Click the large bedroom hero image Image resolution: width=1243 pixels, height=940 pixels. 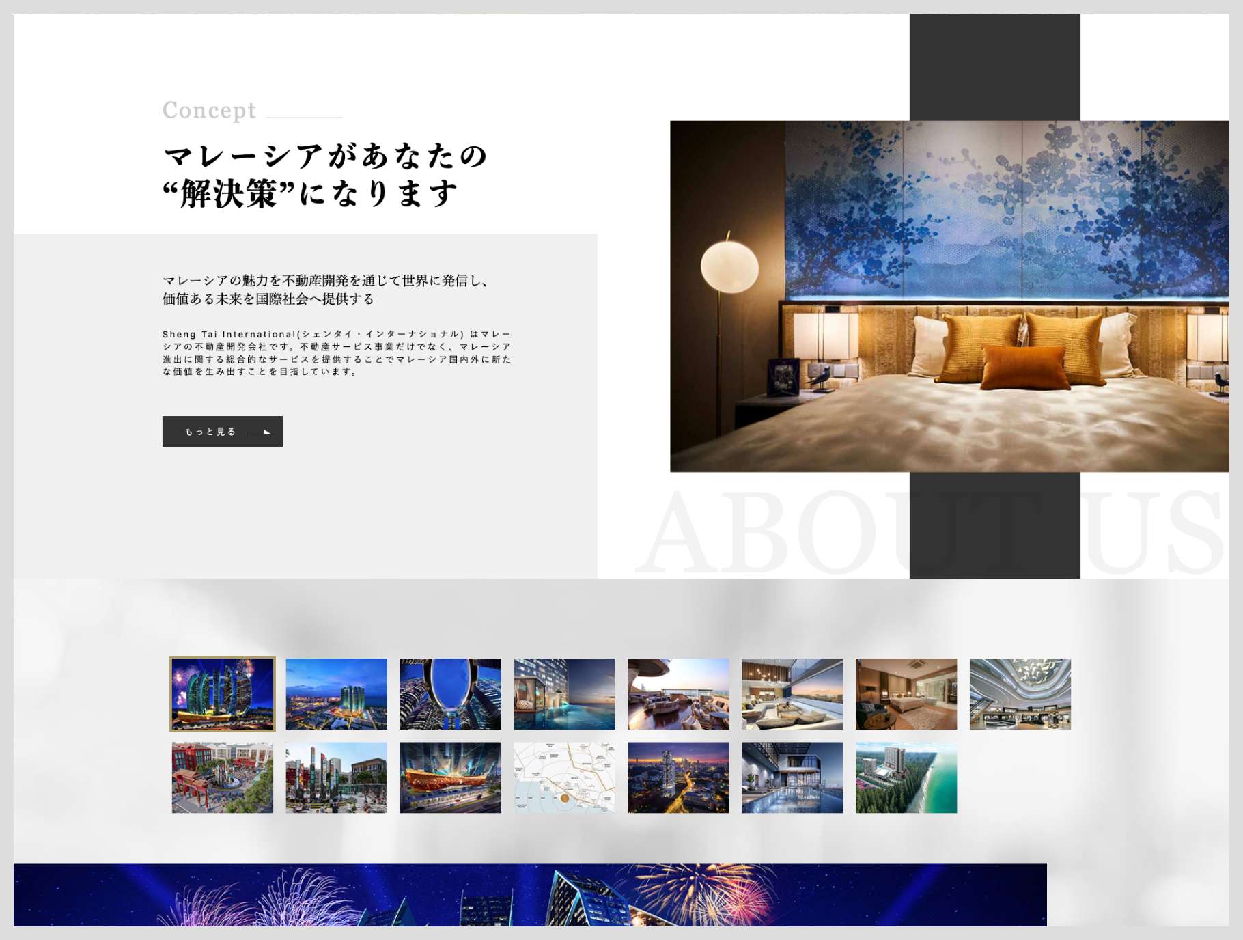949,296
